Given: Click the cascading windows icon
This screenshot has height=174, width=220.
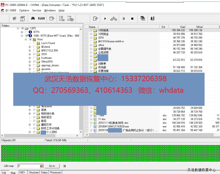Looking at the screenshot, I should pyautogui.click(x=142, y=18).
